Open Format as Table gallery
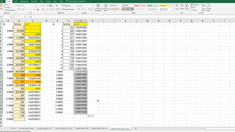 [106, 8]
